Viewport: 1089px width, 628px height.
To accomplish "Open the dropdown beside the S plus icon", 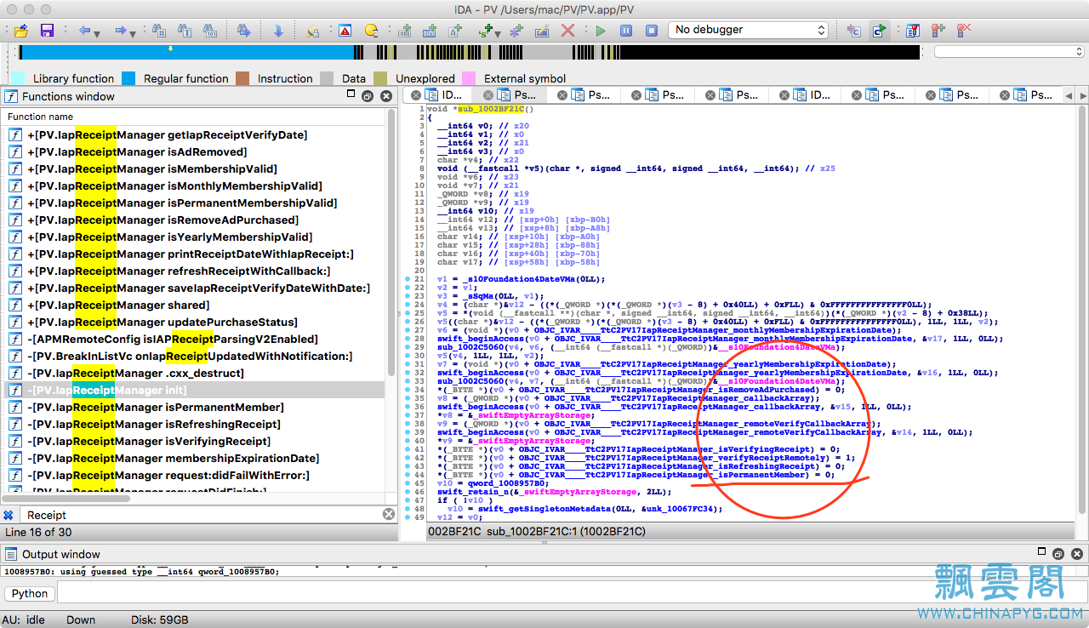I will pos(498,34).
